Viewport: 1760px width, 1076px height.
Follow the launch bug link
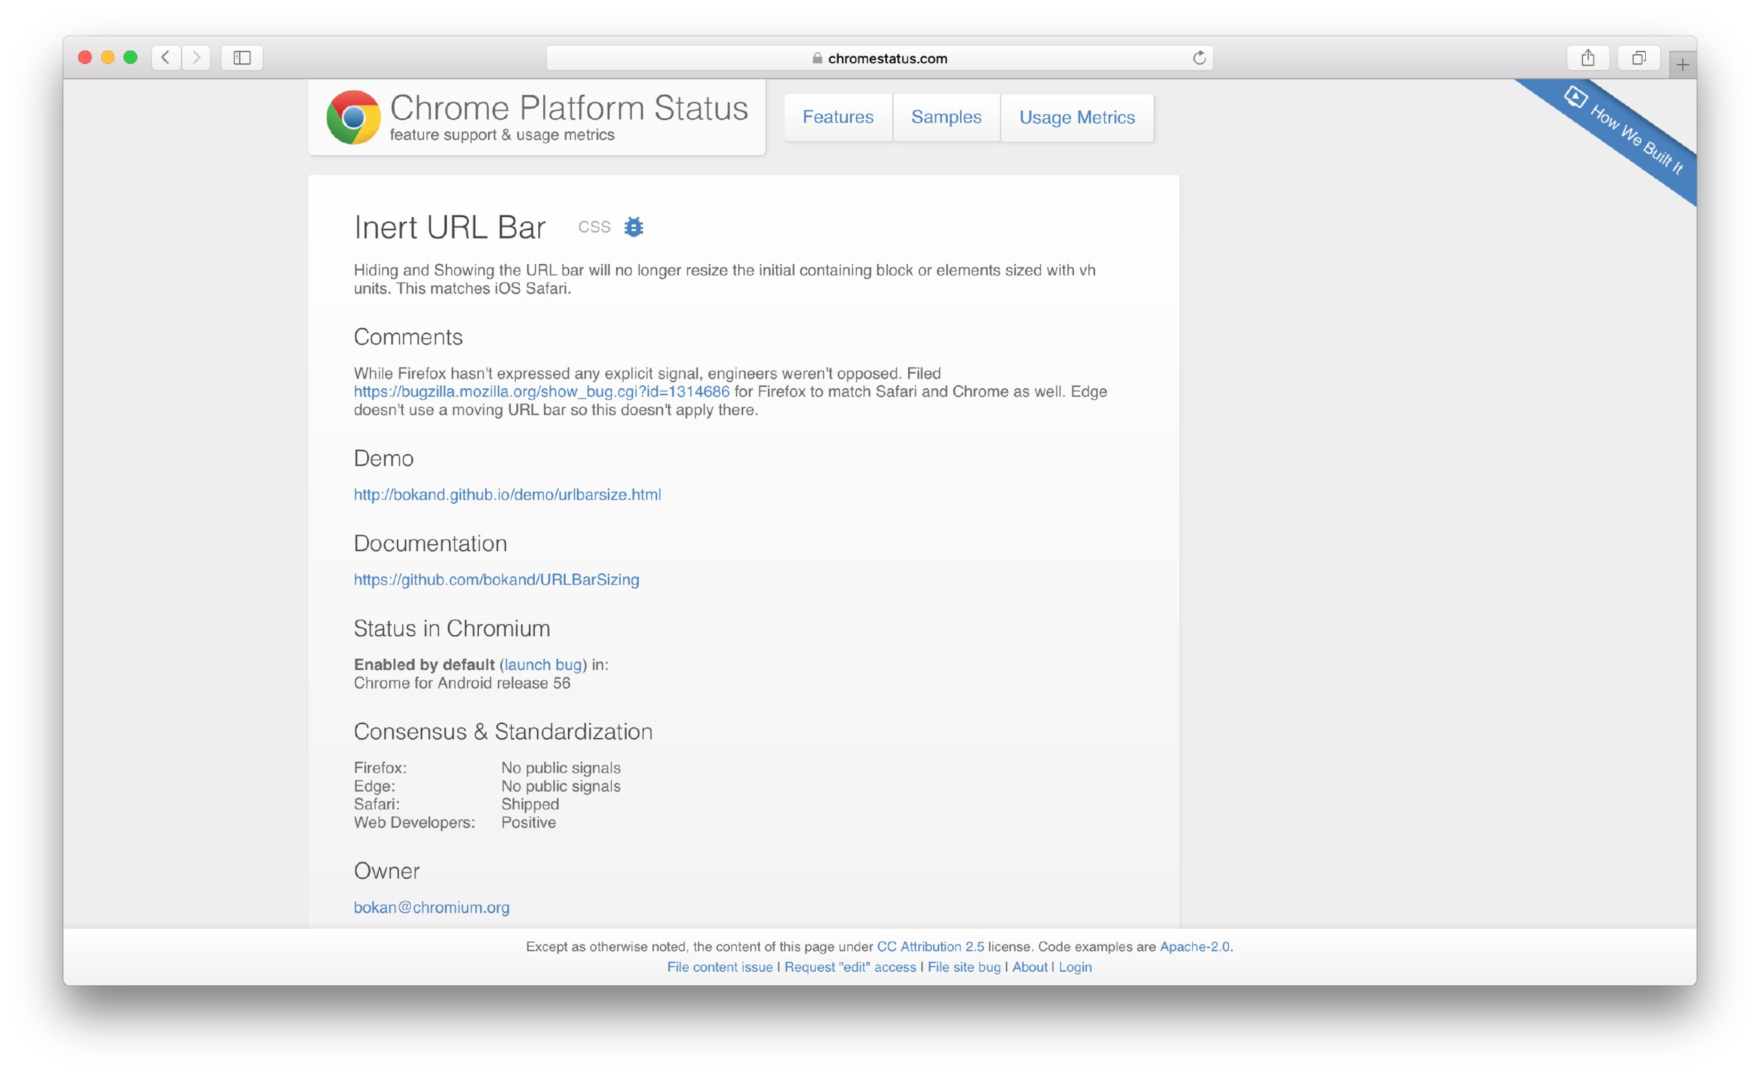[543, 664]
